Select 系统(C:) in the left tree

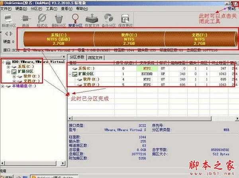26,67
